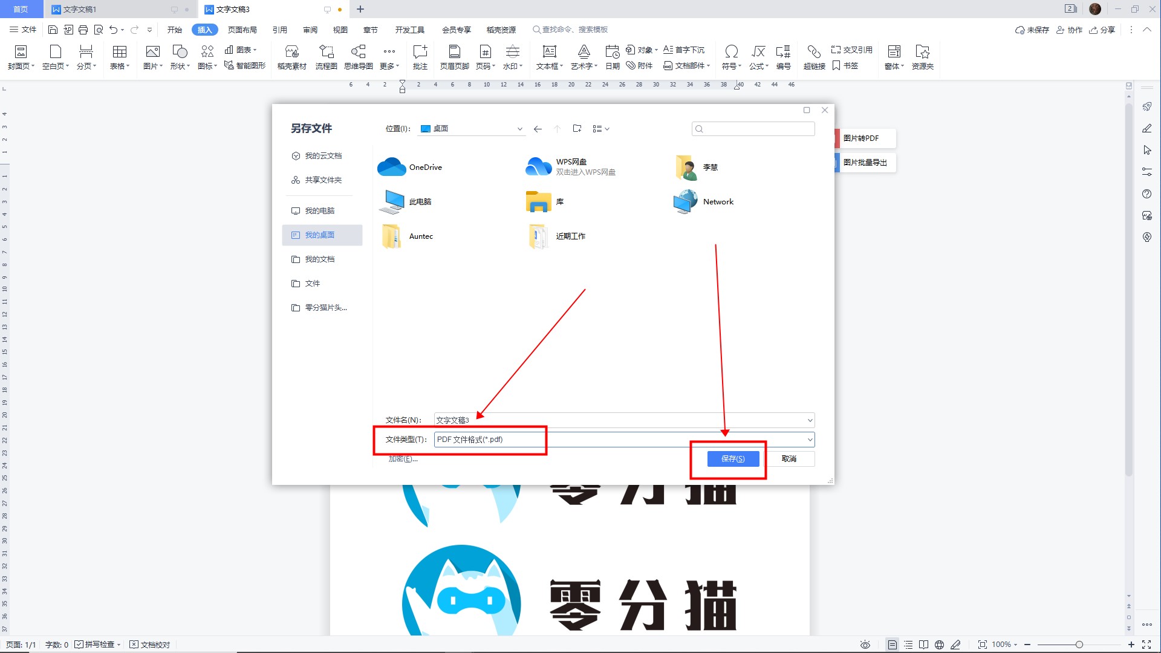This screenshot has height=653, width=1161.
Task: Open the 开发工具 tab
Action: tap(410, 30)
